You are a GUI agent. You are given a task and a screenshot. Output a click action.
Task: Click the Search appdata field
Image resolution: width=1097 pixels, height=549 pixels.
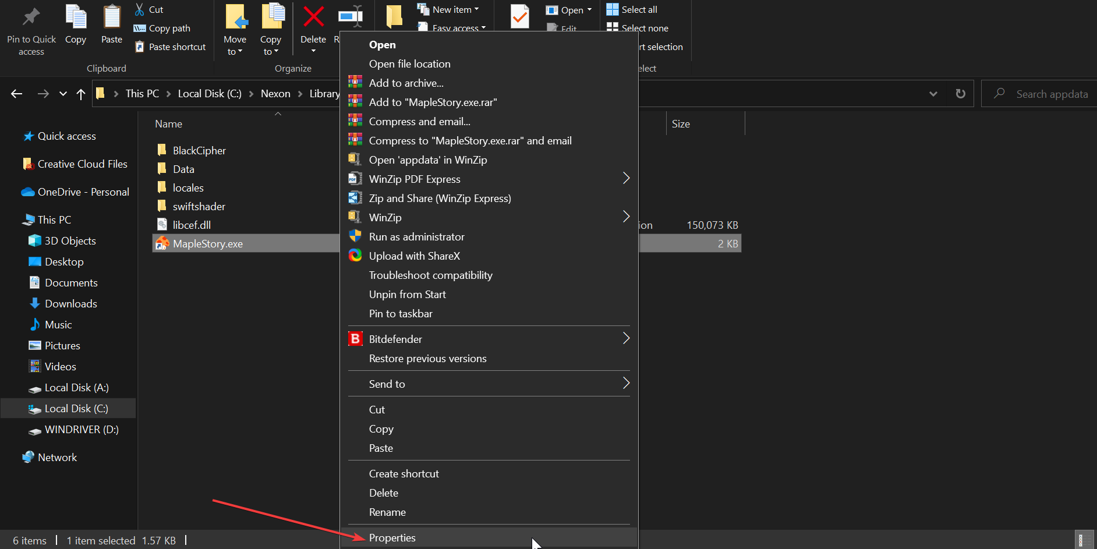[x=1039, y=94]
